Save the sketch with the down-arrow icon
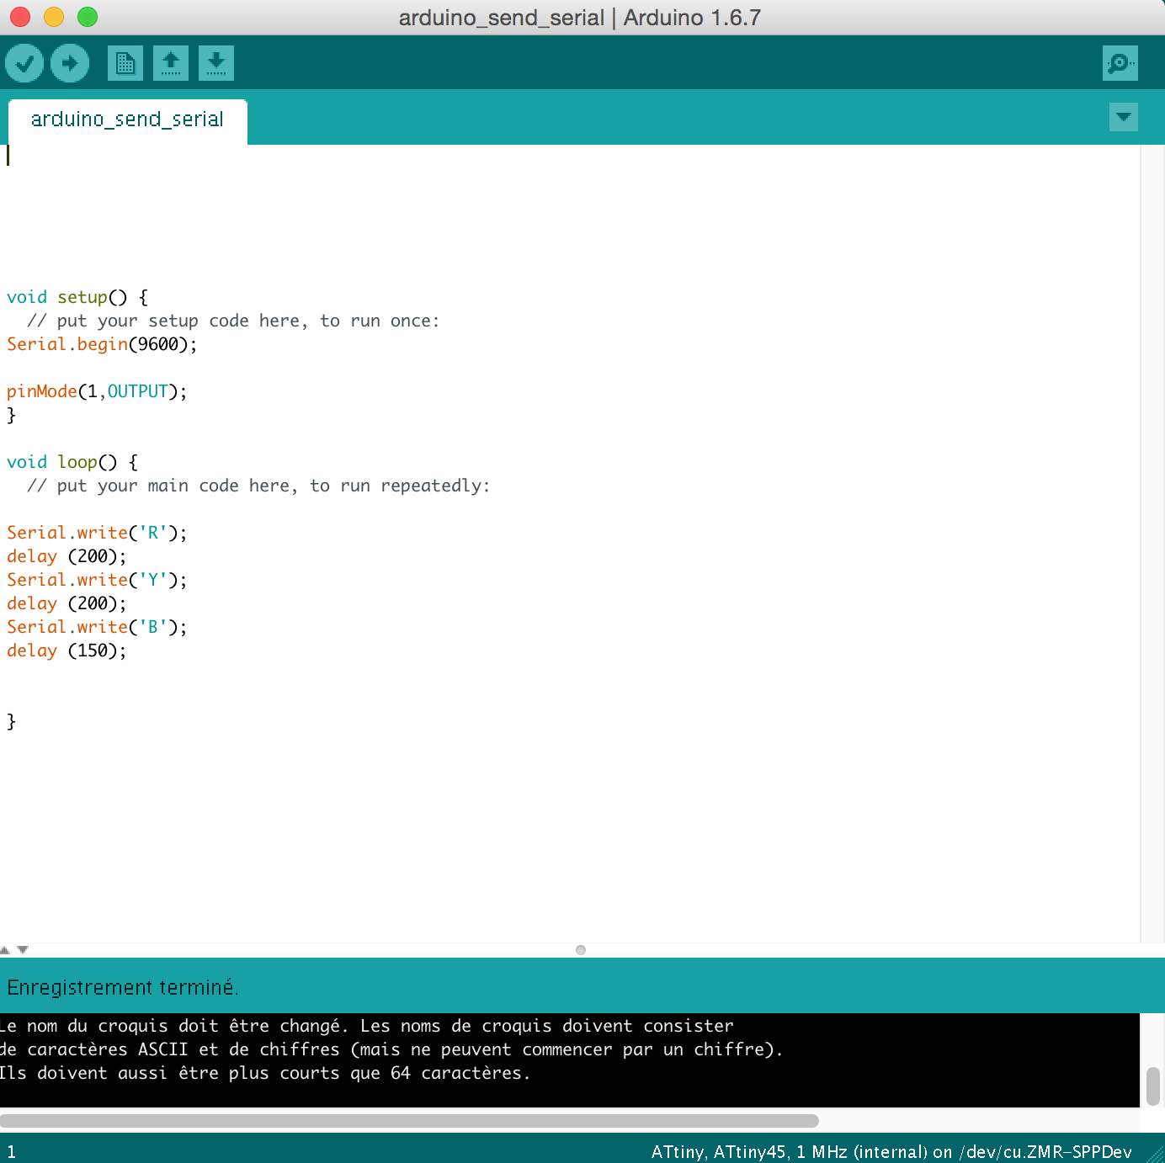 click(216, 63)
